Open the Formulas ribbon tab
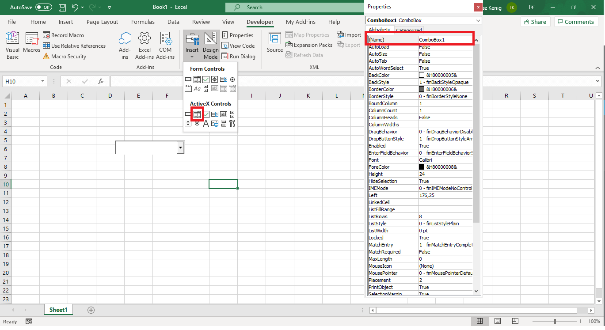This screenshot has width=605, height=330. (143, 22)
